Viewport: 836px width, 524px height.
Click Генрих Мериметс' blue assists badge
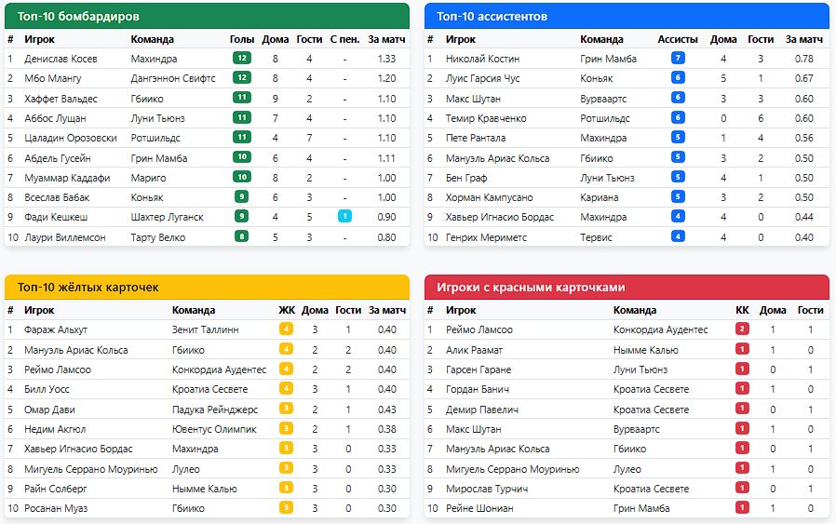coord(678,236)
